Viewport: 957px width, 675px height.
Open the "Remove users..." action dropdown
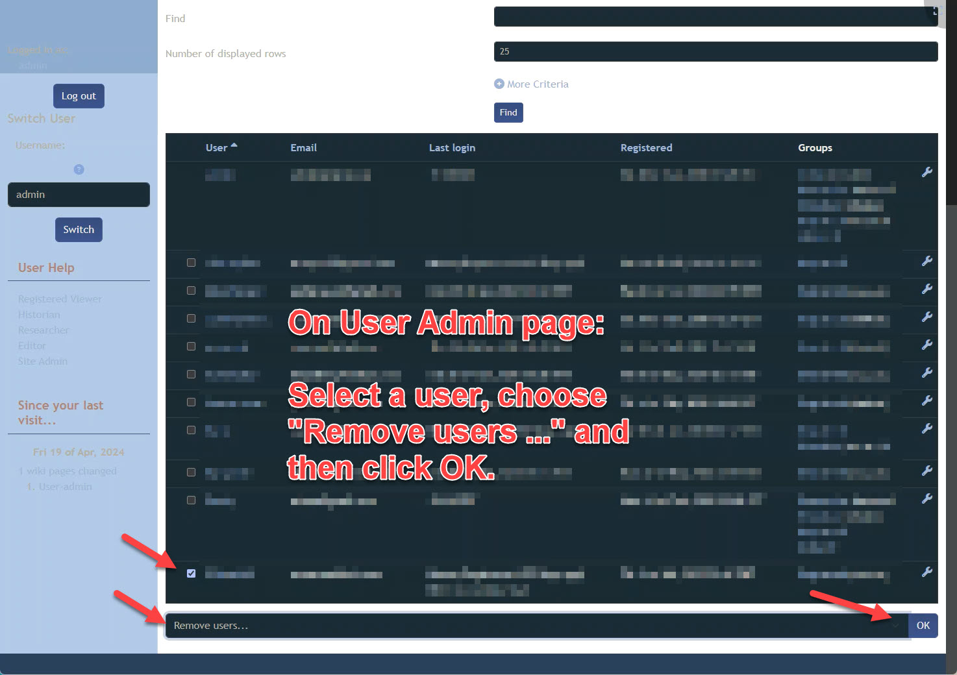(x=536, y=626)
